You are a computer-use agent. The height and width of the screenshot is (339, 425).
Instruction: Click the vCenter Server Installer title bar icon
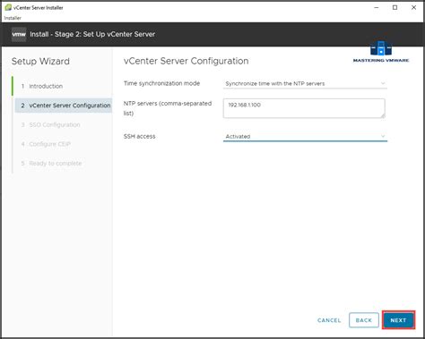(8, 7)
